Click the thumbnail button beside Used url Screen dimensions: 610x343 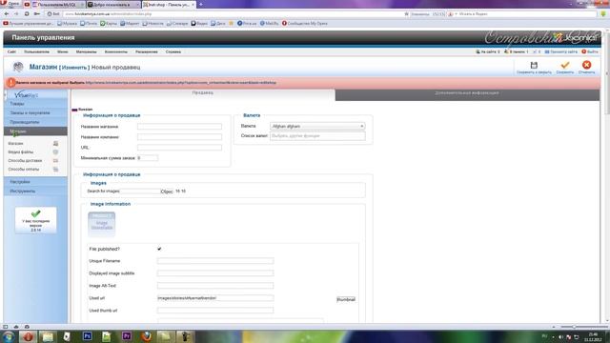pos(346,299)
